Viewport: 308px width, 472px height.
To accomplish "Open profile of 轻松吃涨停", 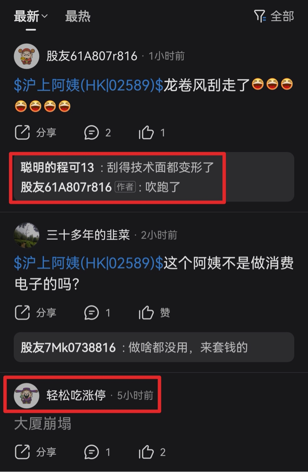I will 76,395.
